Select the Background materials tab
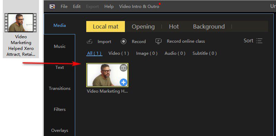The width and height of the screenshot is (276, 136). pos(209,27)
